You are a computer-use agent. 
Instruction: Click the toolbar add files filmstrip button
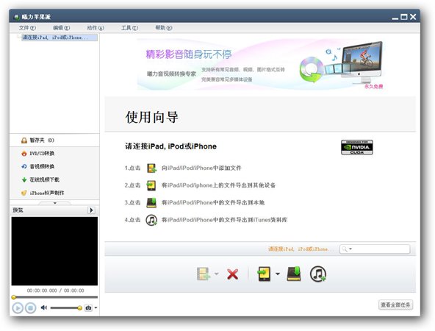pyautogui.click(x=204, y=274)
